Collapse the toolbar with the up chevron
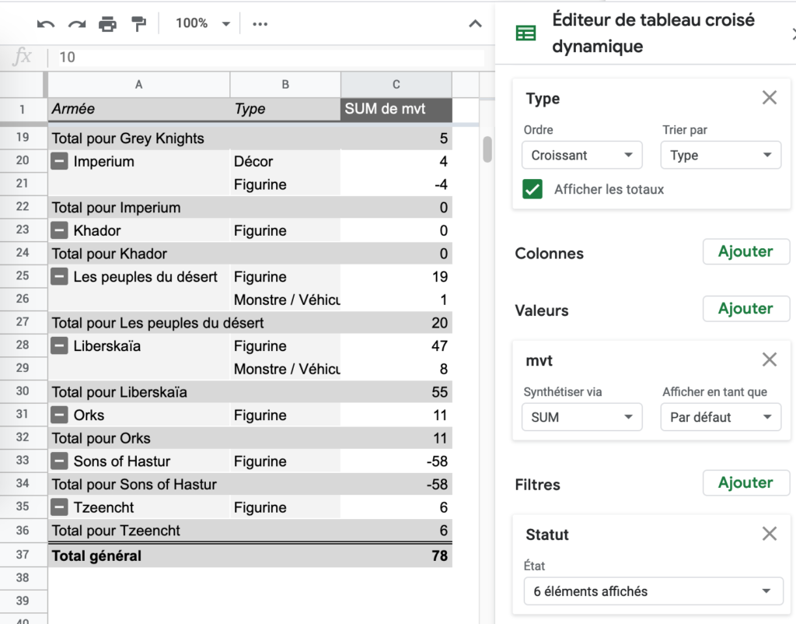This screenshot has width=796, height=624. (475, 24)
